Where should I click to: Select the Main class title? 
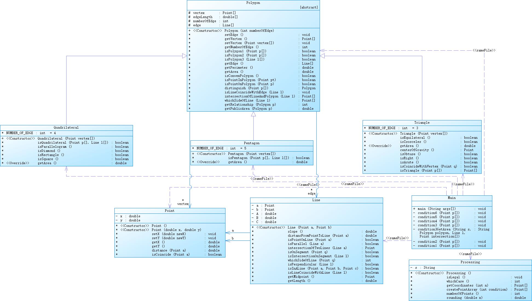(452, 198)
